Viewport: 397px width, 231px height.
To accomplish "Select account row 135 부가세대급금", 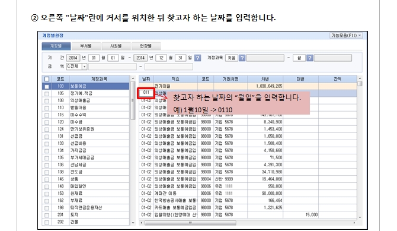I will (86, 157).
